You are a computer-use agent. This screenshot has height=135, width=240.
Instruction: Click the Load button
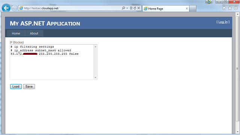point(16,87)
